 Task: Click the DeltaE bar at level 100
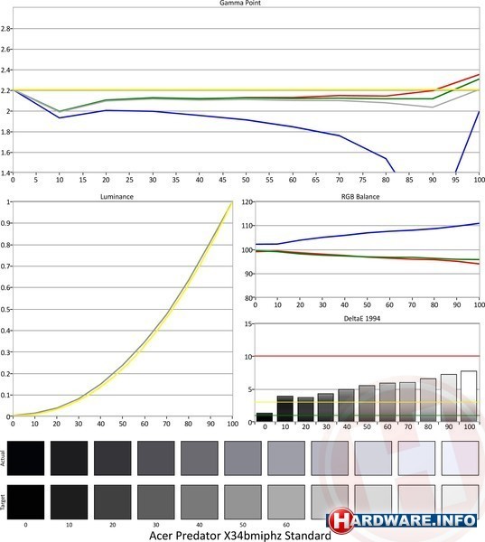469,397
